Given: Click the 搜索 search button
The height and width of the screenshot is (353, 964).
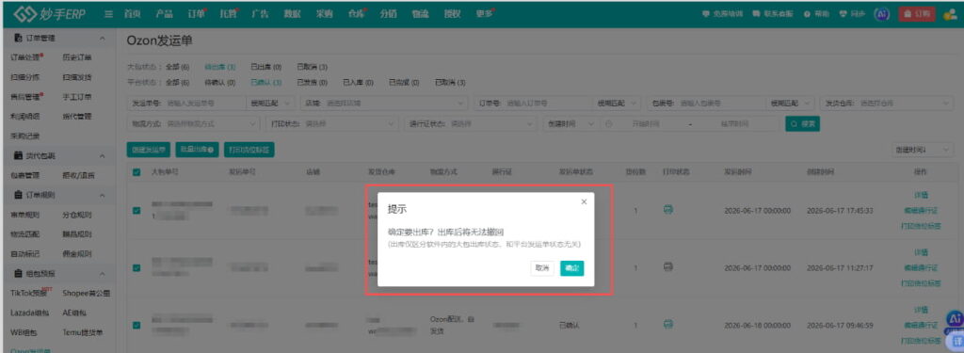Looking at the screenshot, I should [x=802, y=123].
